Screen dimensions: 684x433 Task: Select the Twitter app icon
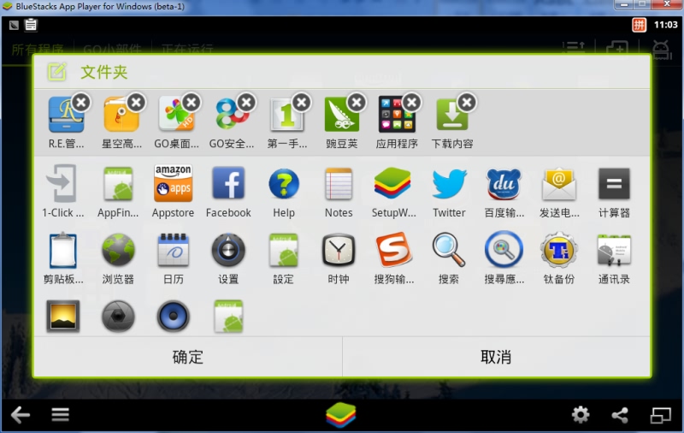point(449,184)
